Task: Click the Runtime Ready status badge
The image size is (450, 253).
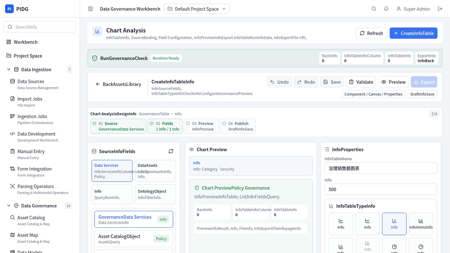Action: pyautogui.click(x=166, y=58)
